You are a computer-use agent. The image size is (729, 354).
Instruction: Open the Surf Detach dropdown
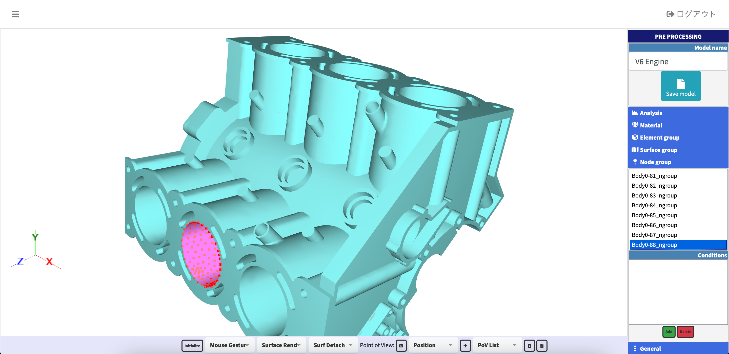pos(333,345)
